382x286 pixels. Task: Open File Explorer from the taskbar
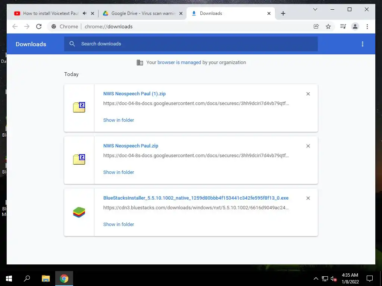point(46,279)
